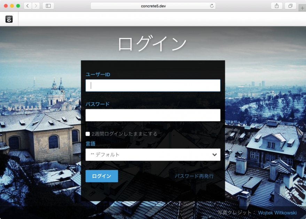The image size is (306, 219).
Task: Reload the page with the refresh icon
Action: [211, 6]
